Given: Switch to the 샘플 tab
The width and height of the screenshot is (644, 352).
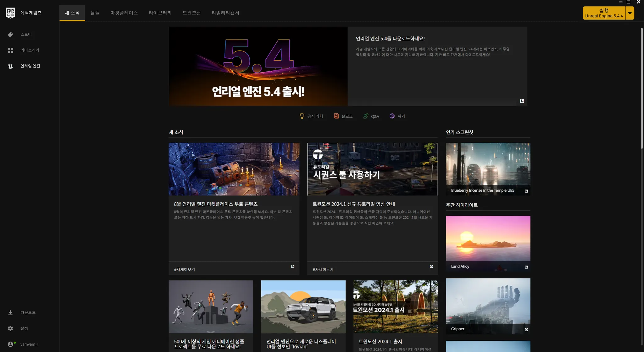Looking at the screenshot, I should [95, 13].
